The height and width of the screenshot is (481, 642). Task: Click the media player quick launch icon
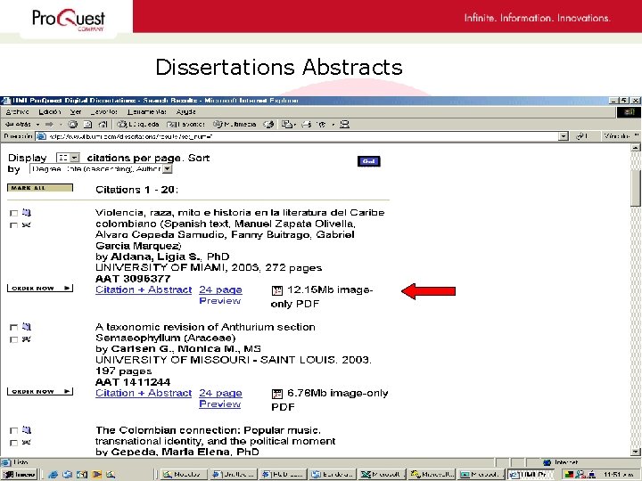pos(96,475)
